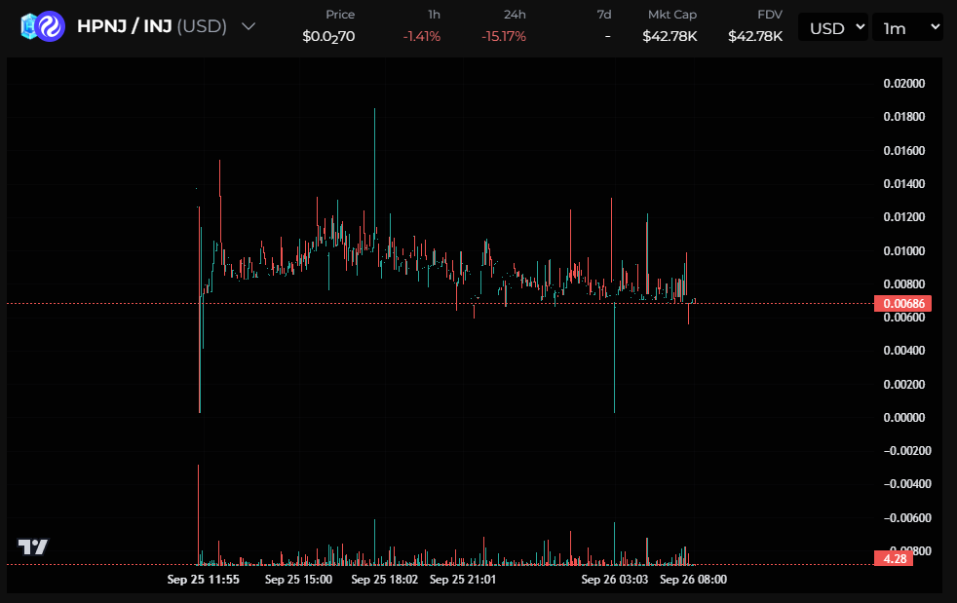
Task: Click the 0.00000 price axis label
Action: click(903, 417)
